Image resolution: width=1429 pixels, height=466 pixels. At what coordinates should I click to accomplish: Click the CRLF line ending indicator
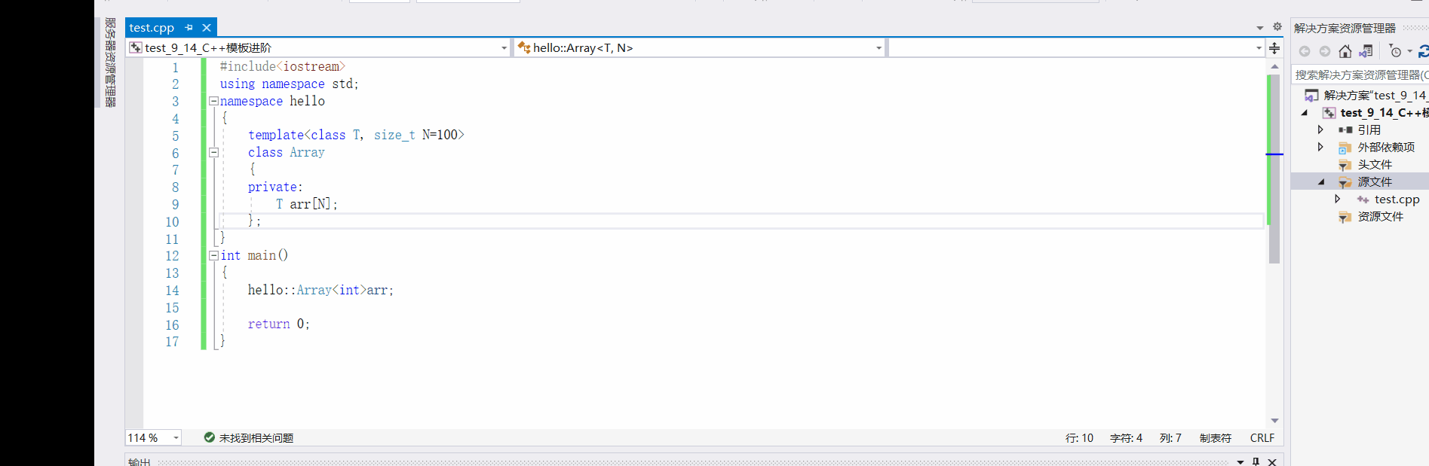click(x=1262, y=438)
